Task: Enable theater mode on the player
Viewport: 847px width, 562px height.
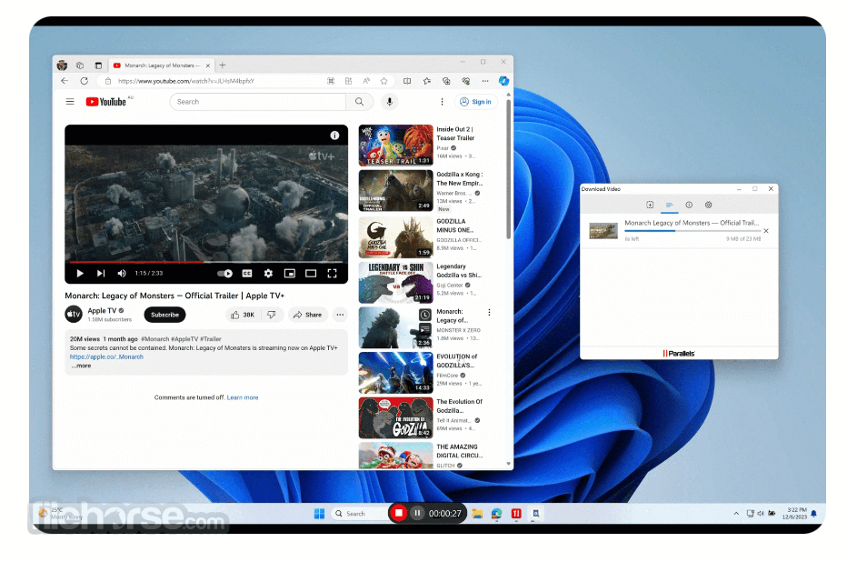Action: 311,274
